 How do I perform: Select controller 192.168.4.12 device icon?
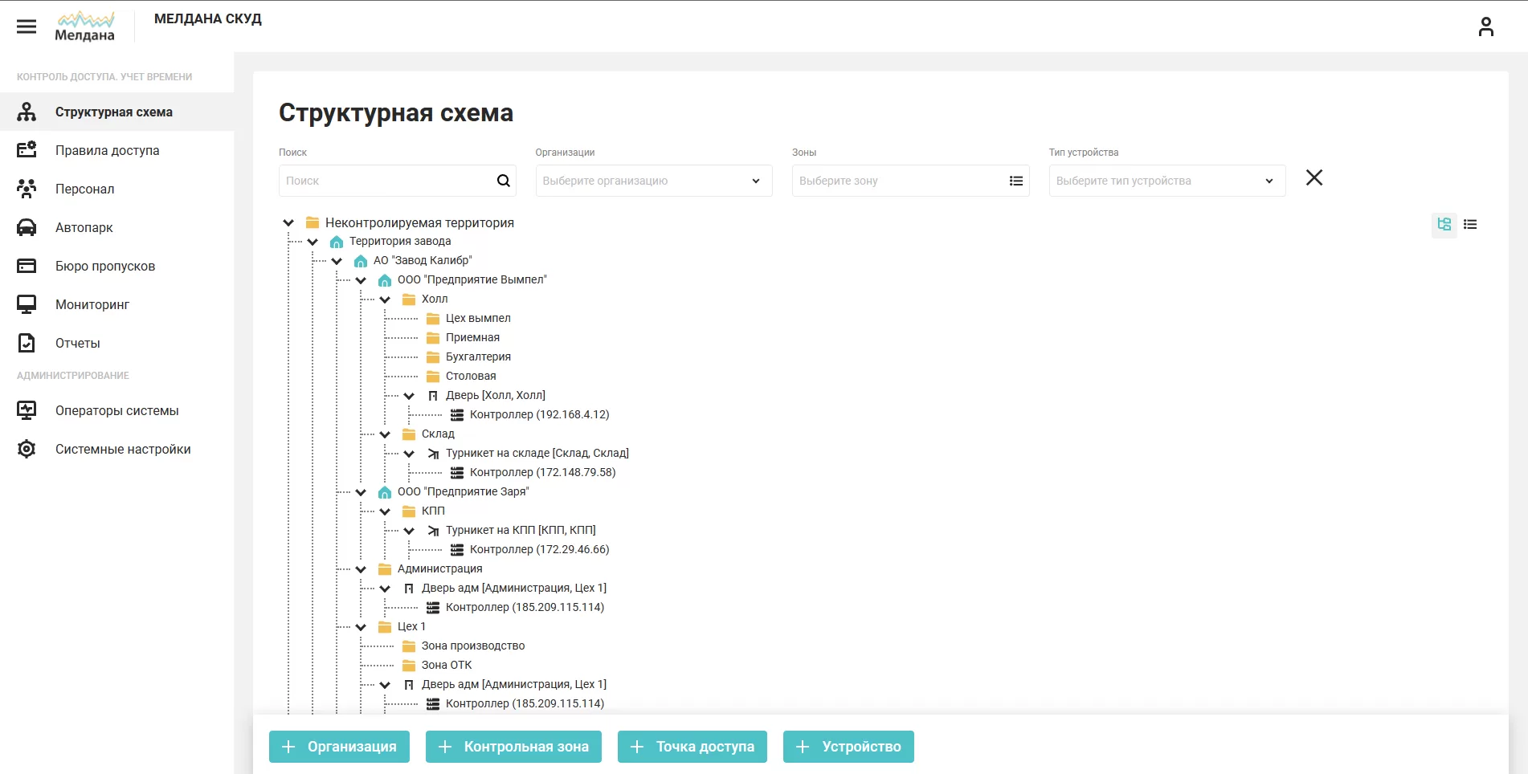coord(456,415)
